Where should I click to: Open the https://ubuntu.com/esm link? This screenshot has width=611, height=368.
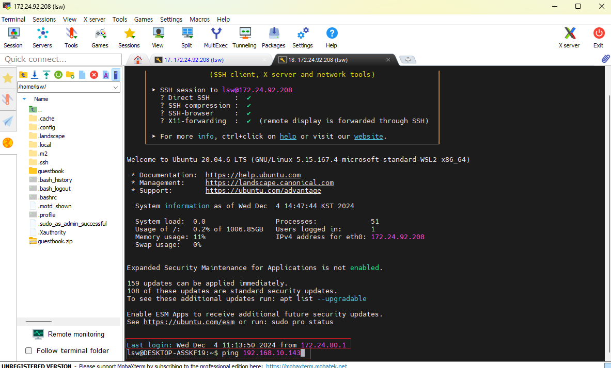click(189, 322)
